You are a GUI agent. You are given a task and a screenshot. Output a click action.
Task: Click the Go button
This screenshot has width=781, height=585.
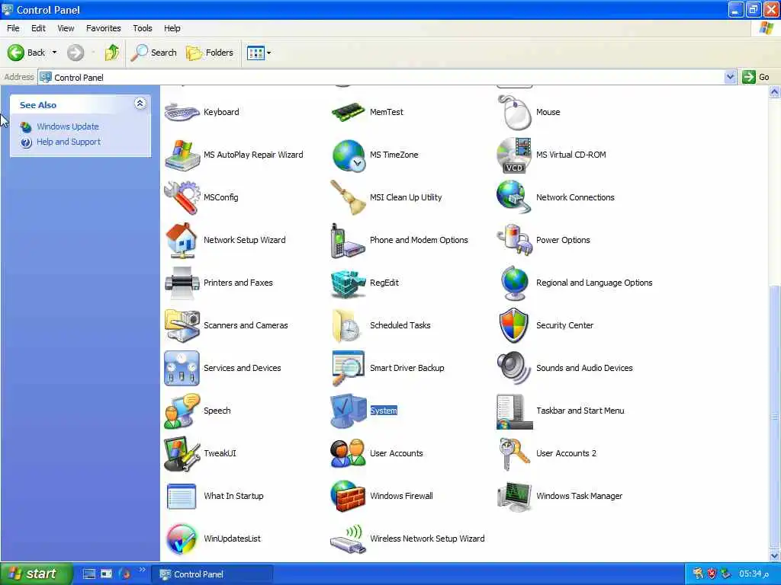[x=756, y=77]
